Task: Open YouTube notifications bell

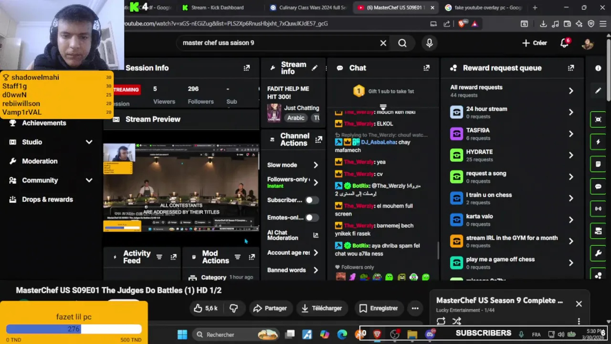Action: [565, 43]
